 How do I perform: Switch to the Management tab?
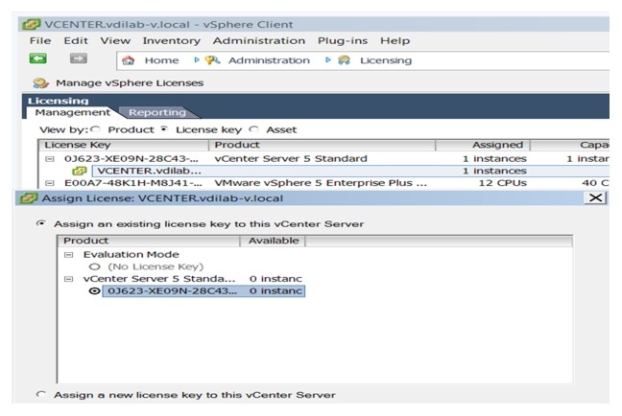tap(73, 112)
